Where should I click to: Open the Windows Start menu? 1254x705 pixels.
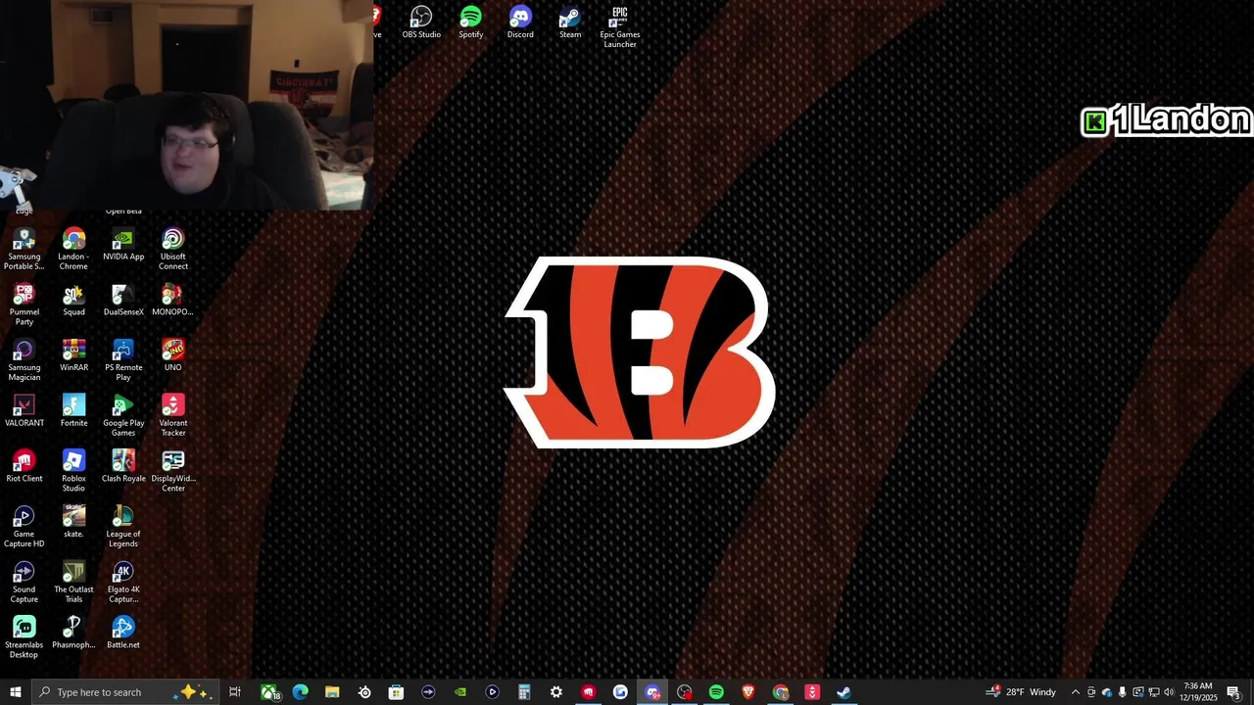tap(15, 692)
